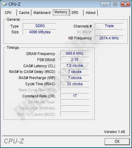Click the CAS# Latency (CL) label
Viewport: 132px width, 148px height.
[x=39, y=66]
